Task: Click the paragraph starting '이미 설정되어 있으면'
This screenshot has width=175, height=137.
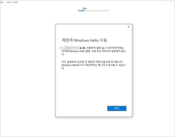Action: click(x=94, y=65)
